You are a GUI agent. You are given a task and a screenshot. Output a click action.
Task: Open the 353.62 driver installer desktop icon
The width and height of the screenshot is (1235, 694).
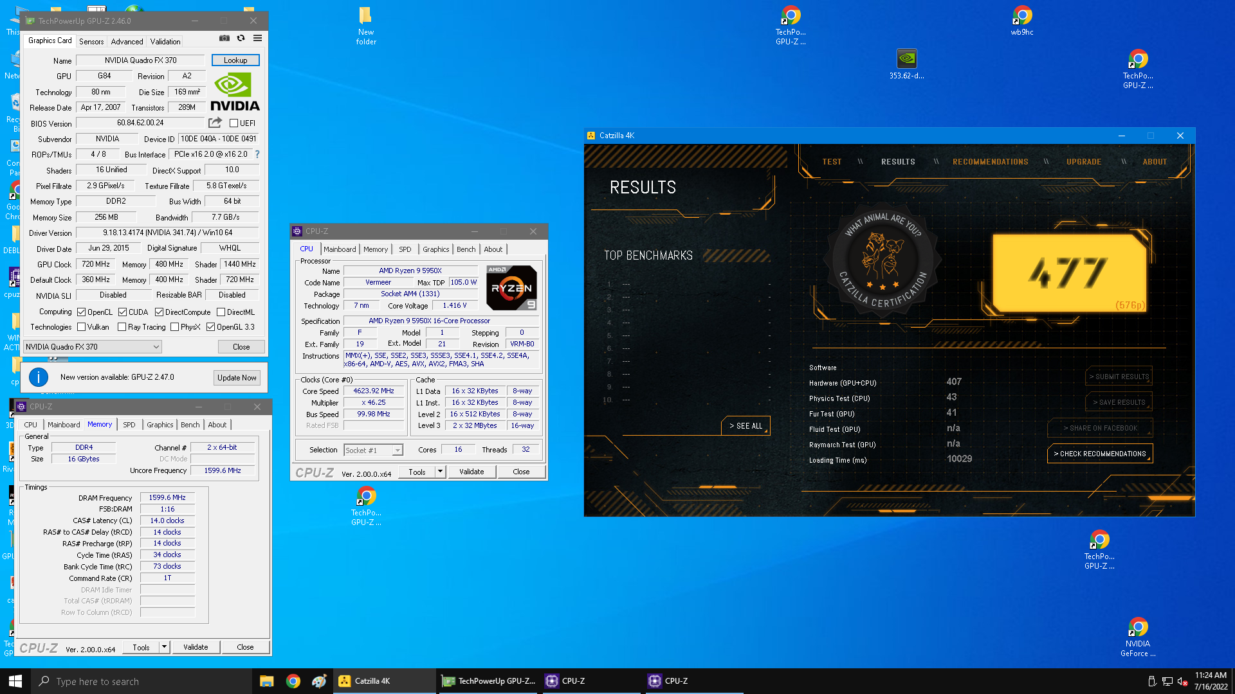click(906, 64)
